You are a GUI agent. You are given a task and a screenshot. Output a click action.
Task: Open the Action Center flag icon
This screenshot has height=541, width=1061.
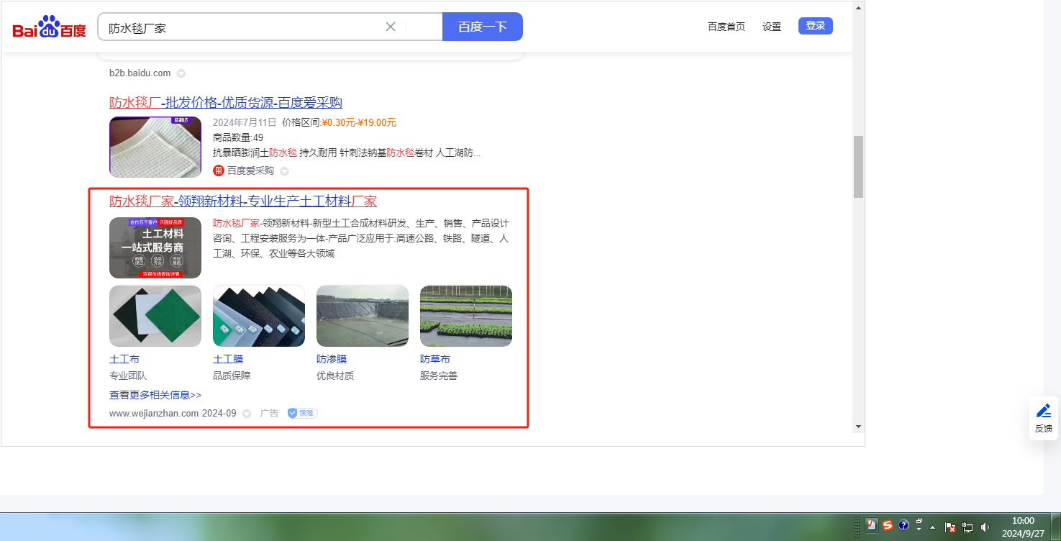click(950, 527)
